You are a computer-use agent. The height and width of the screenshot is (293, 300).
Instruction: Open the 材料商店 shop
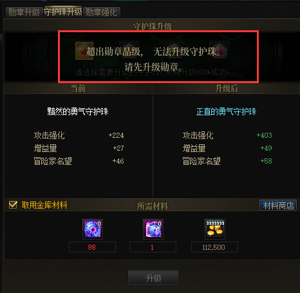pyautogui.click(x=278, y=205)
